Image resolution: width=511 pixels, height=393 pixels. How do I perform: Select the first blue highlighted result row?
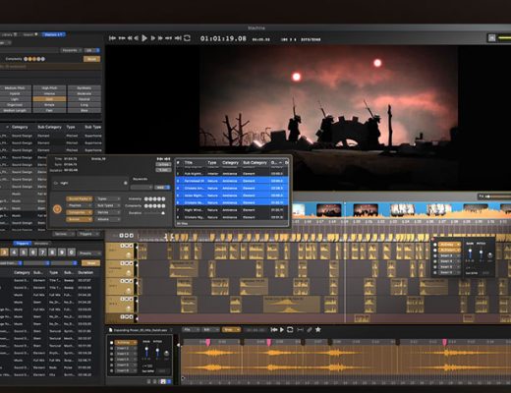232,181
